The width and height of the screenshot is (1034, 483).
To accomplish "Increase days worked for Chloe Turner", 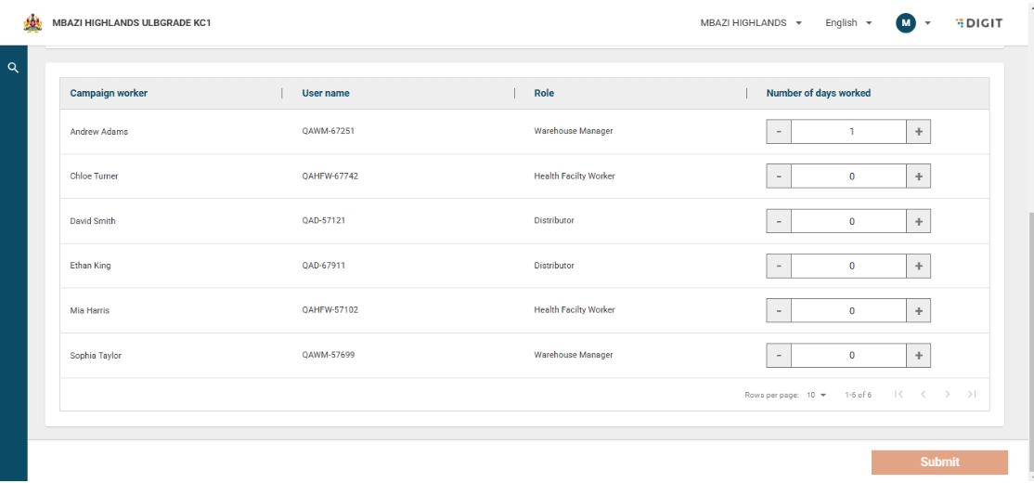I will click(x=918, y=176).
